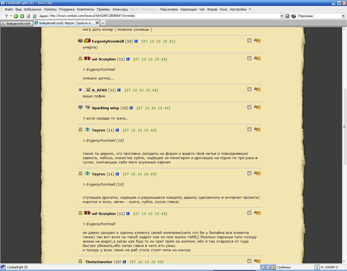Click the list icon on Tayros's 20:49 post
The height and width of the screenshot is (271, 347).
(249, 173)
